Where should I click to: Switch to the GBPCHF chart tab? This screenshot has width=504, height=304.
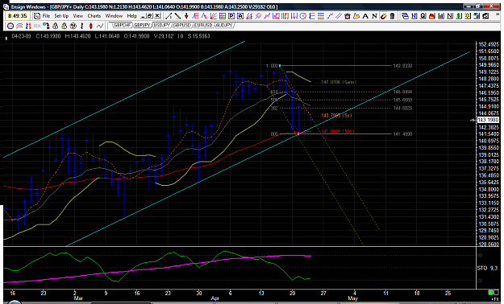(122, 25)
